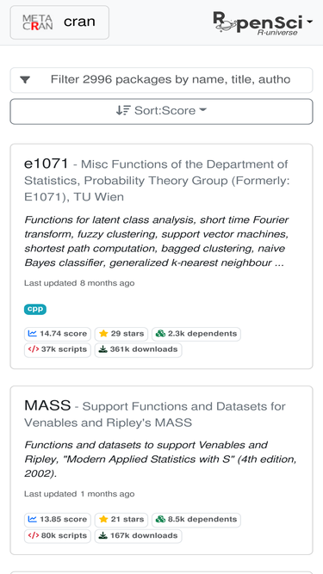Image resolution: width=323 pixels, height=574 pixels.
Task: Open the e1071 package link
Action: (47, 164)
